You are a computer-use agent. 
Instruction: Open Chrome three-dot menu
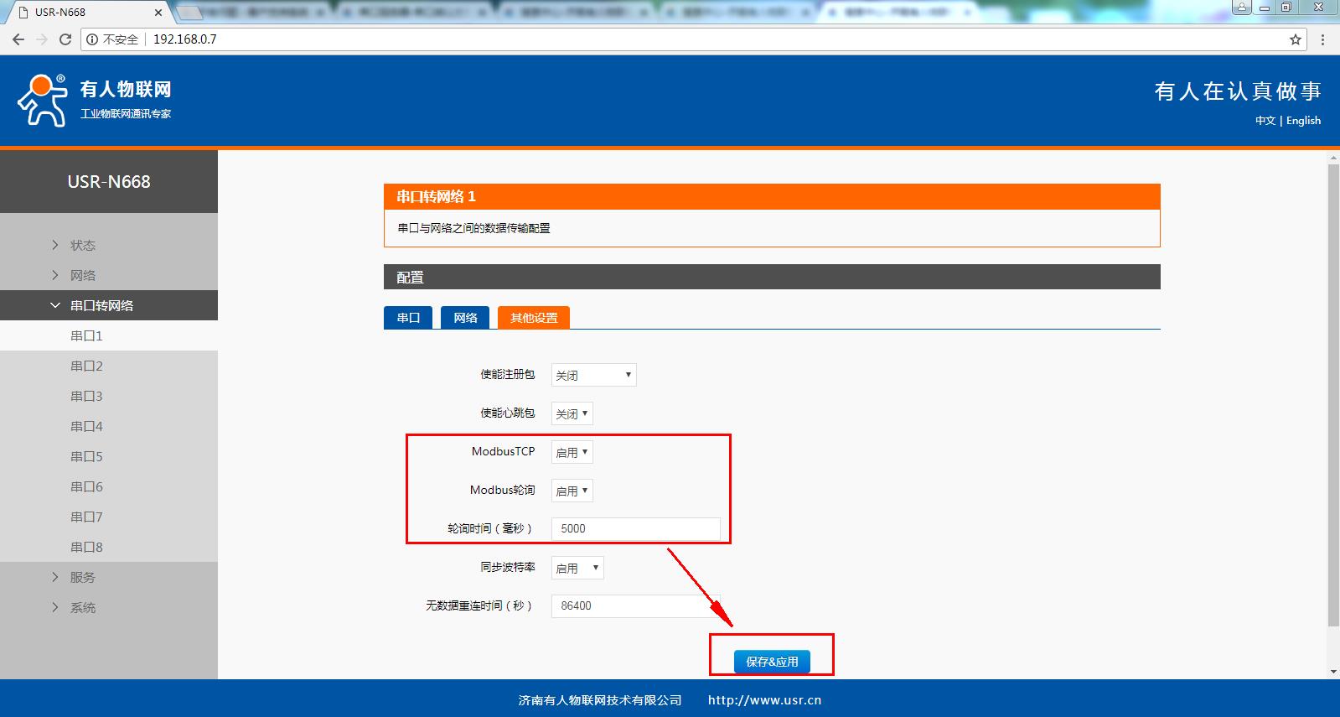(1322, 39)
